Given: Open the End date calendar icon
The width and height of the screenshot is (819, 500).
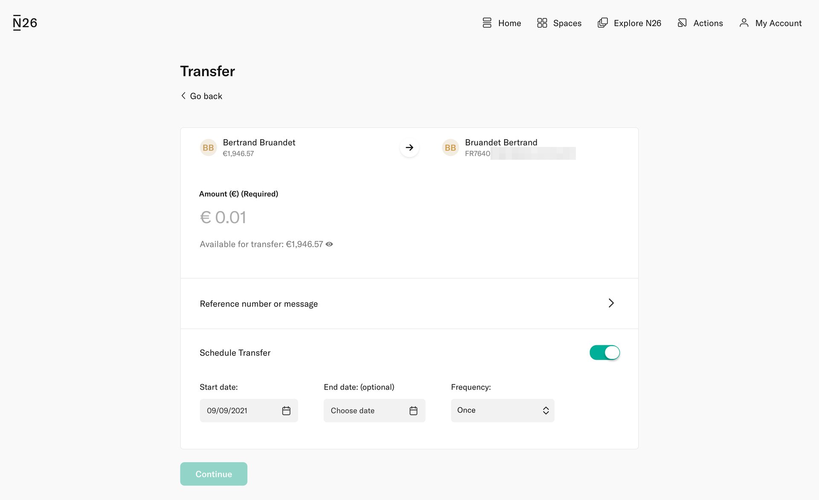Looking at the screenshot, I should (413, 410).
